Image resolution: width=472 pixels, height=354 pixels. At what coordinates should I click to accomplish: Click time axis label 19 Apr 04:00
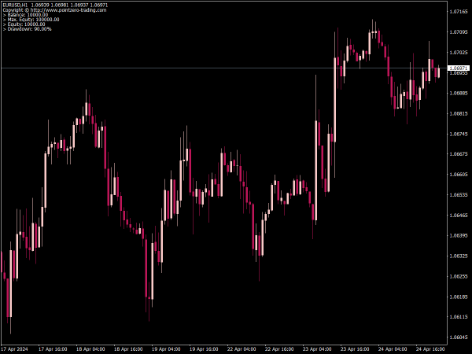pyautogui.click(x=166, y=349)
